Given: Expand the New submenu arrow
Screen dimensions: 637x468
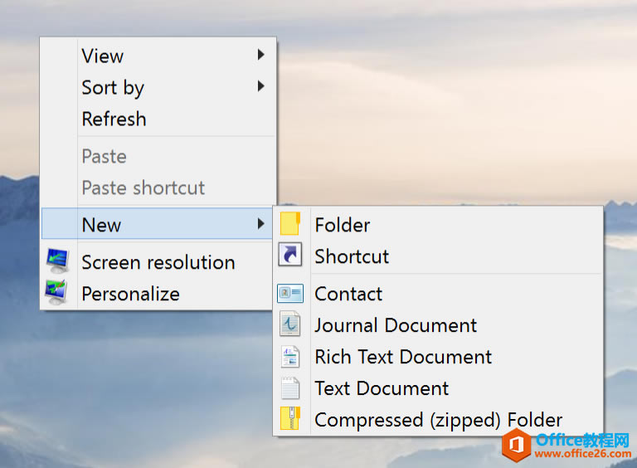Looking at the screenshot, I should pyautogui.click(x=261, y=223).
